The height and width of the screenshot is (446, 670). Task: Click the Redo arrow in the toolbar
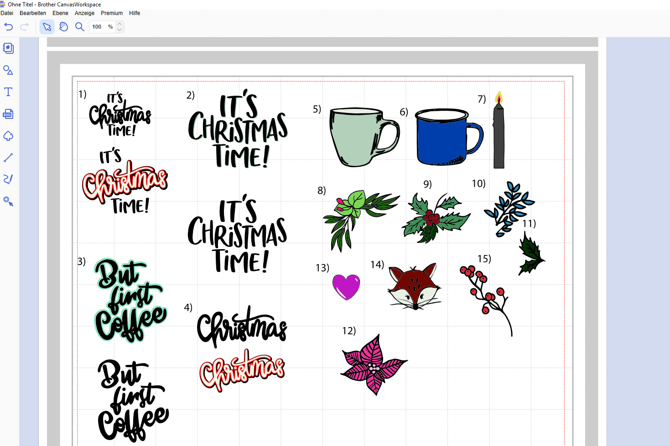pyautogui.click(x=25, y=27)
